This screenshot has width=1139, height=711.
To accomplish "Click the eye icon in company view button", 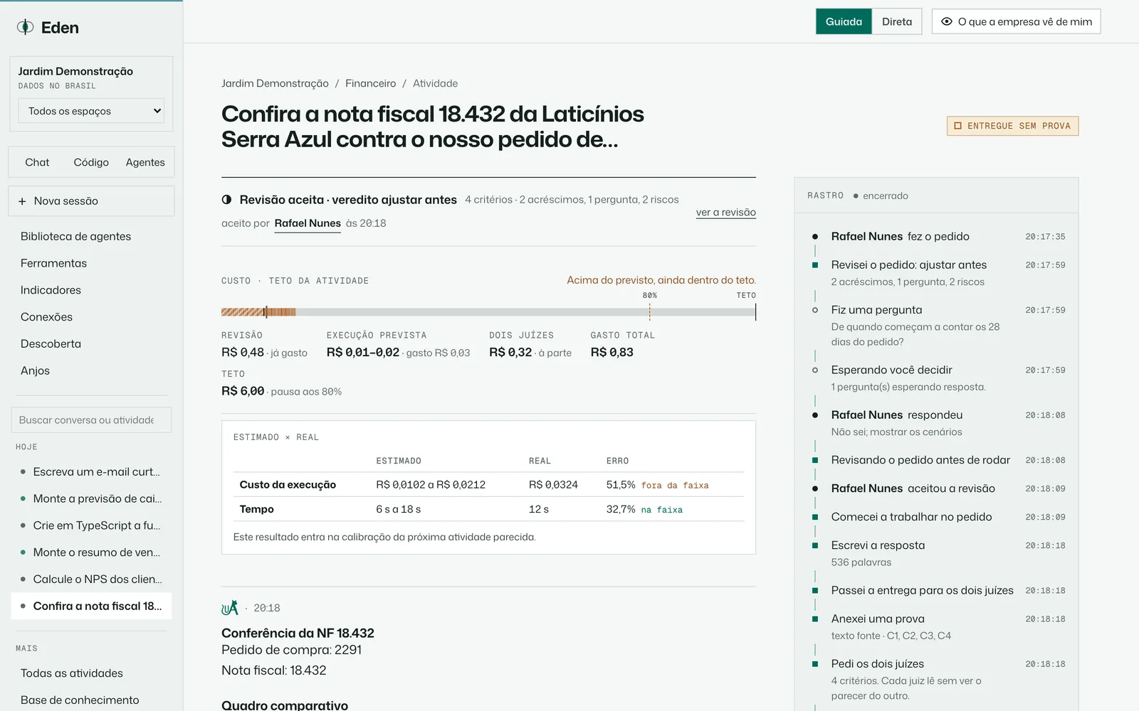I will pyautogui.click(x=947, y=21).
